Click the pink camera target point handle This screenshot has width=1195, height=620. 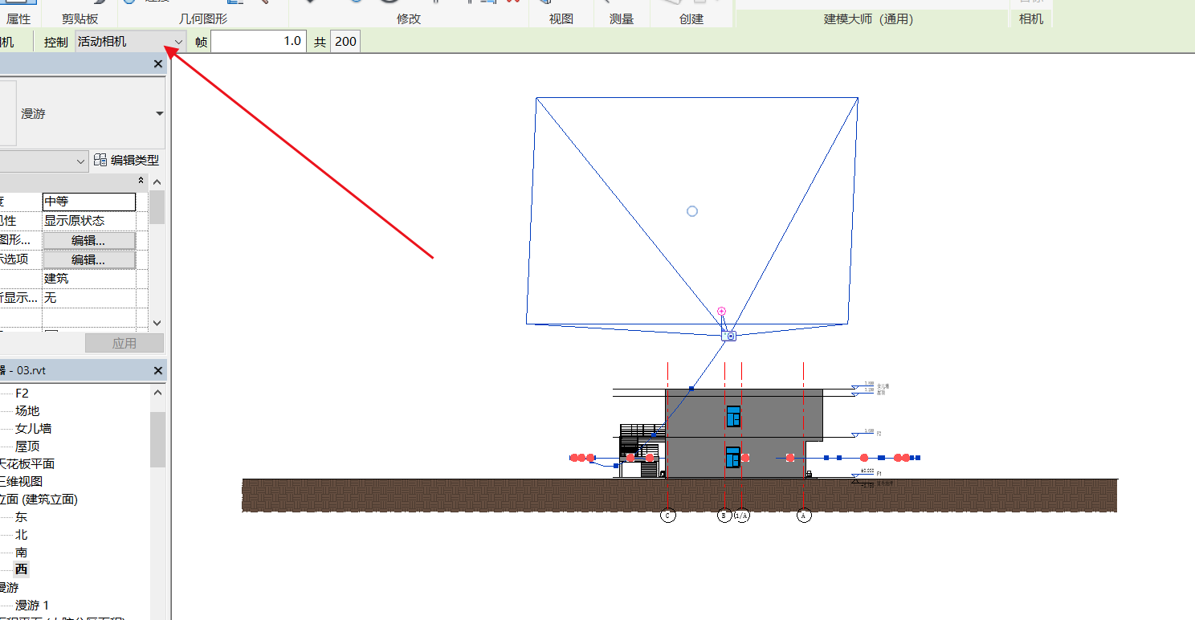pyautogui.click(x=721, y=311)
